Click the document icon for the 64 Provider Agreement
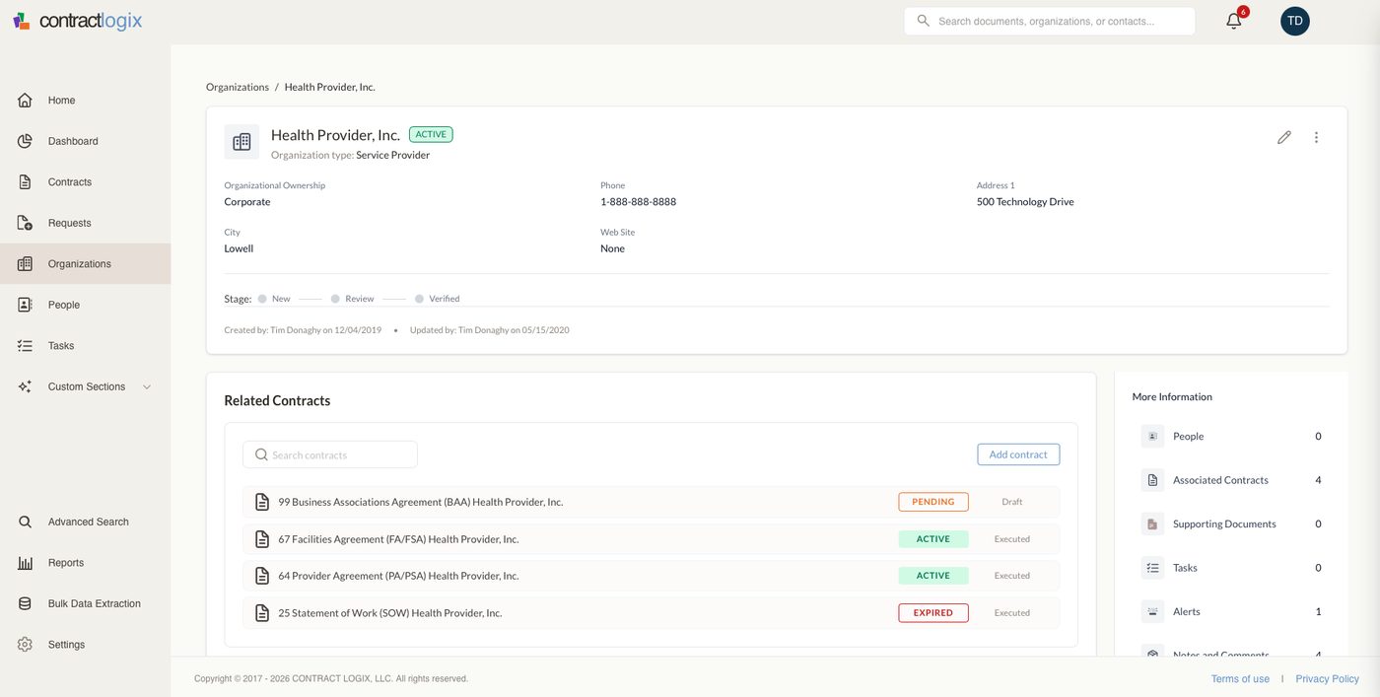 coord(262,576)
